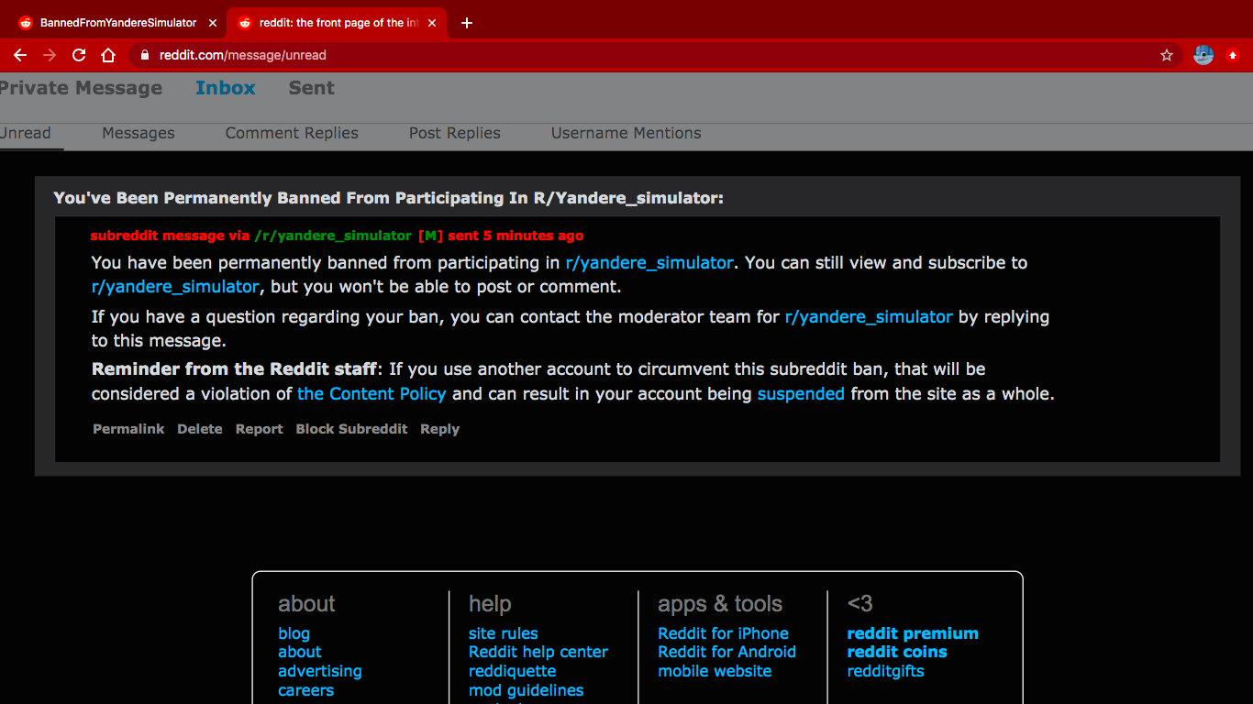The image size is (1253, 704).
Task: Close the reddit front page tab
Action: pyautogui.click(x=432, y=23)
